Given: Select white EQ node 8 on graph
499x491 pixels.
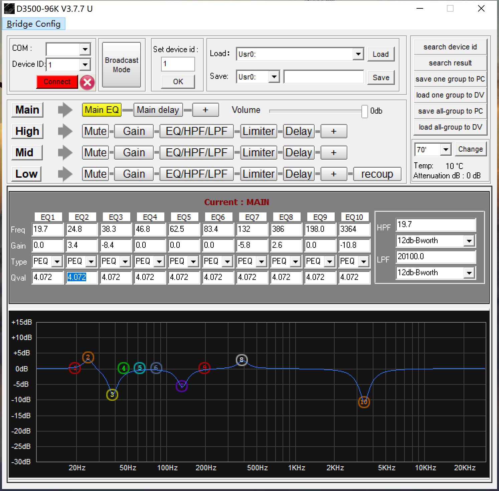Looking at the screenshot, I should [242, 360].
